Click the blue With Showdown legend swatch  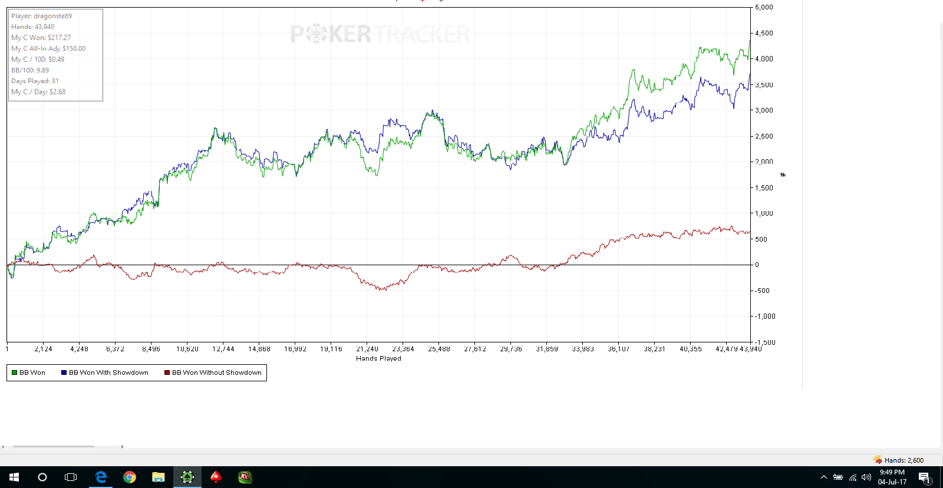click(x=64, y=372)
